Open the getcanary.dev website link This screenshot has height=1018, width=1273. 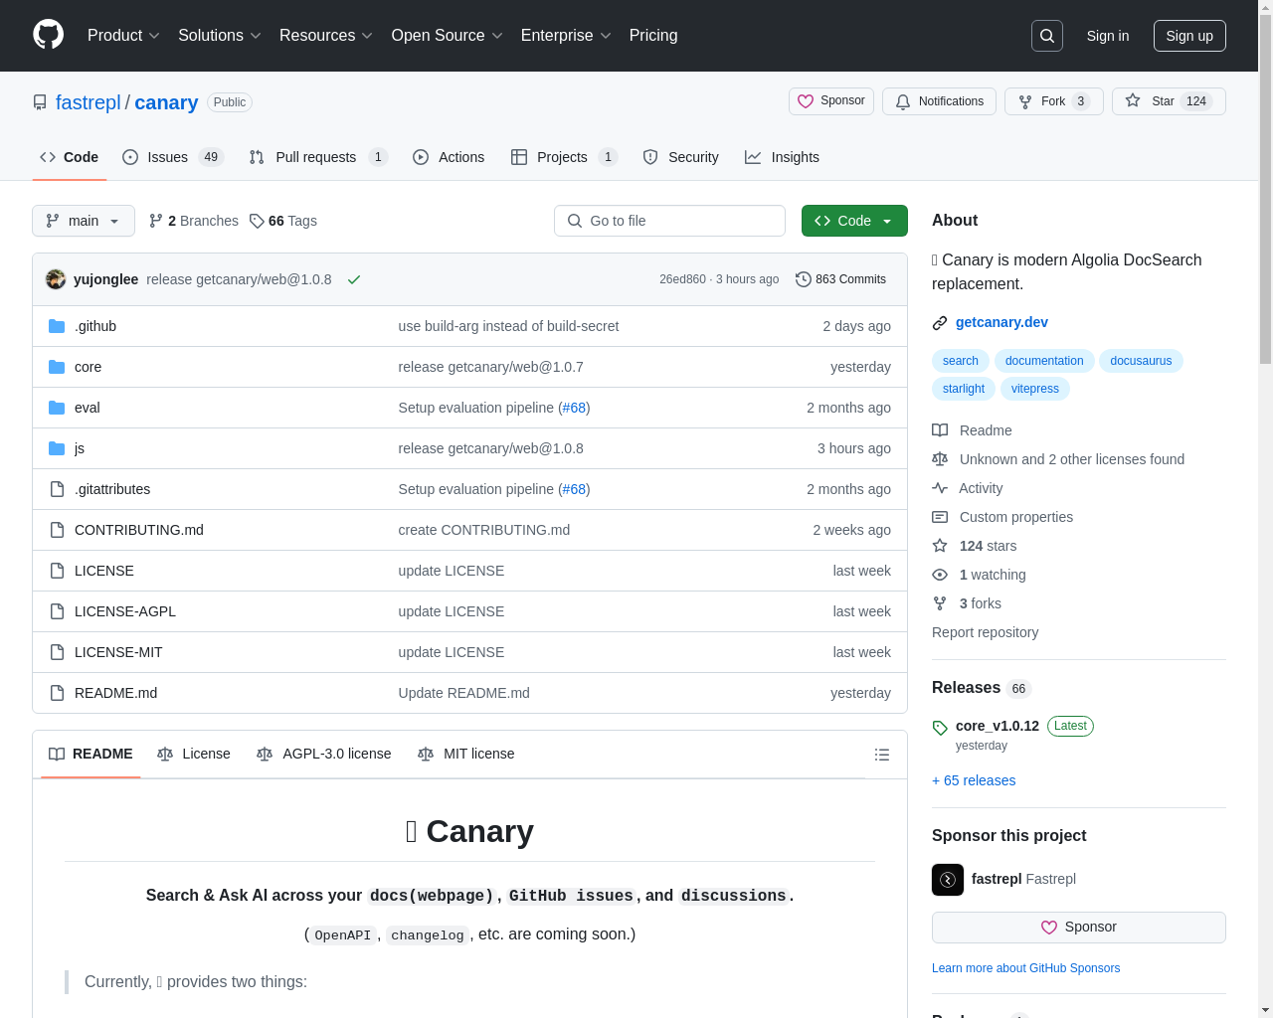(1001, 322)
